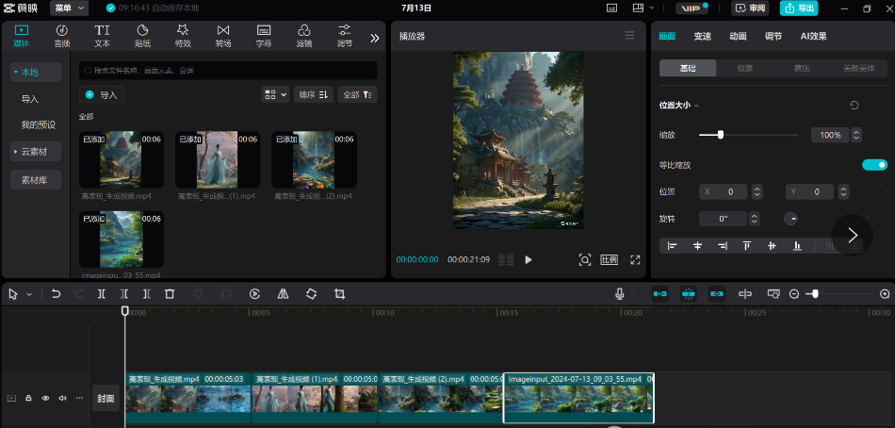Enter fullscreen preview in the player
This screenshot has width=895, height=428.
click(635, 259)
